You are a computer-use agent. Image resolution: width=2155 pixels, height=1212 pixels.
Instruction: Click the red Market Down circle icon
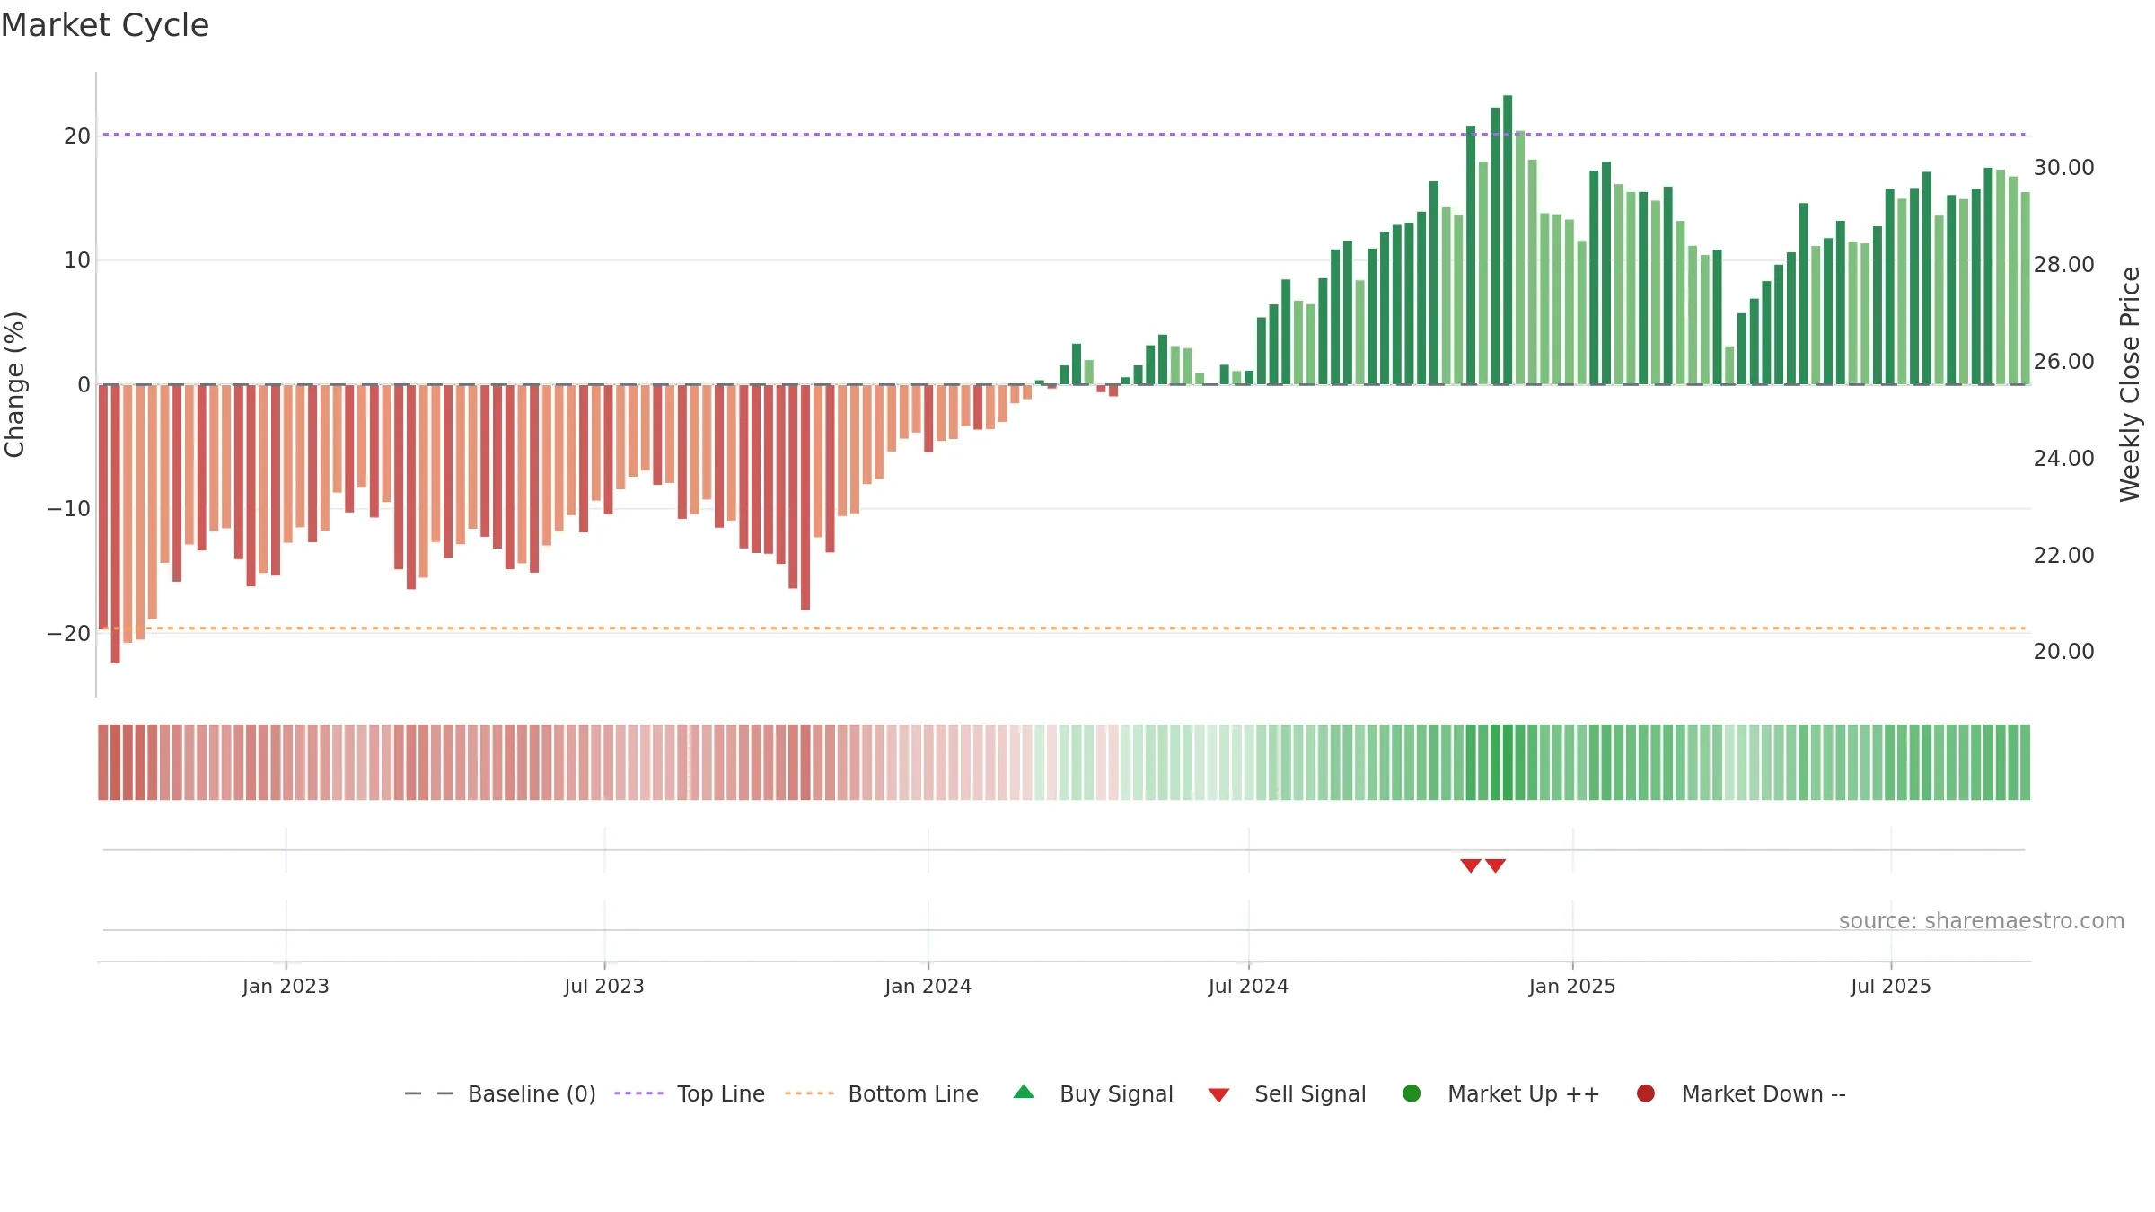[x=1646, y=1093]
